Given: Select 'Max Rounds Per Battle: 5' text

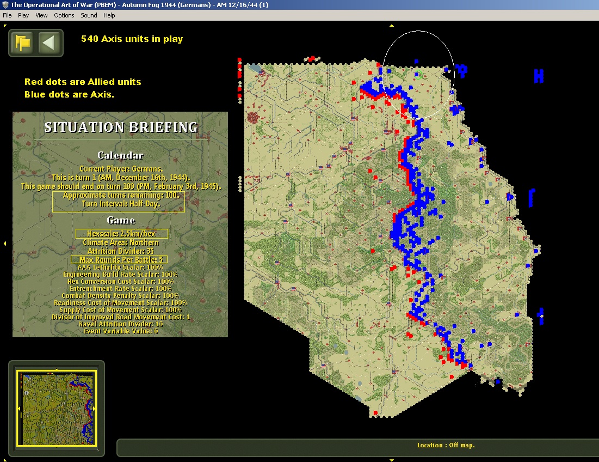Looking at the screenshot, I should pos(121,260).
